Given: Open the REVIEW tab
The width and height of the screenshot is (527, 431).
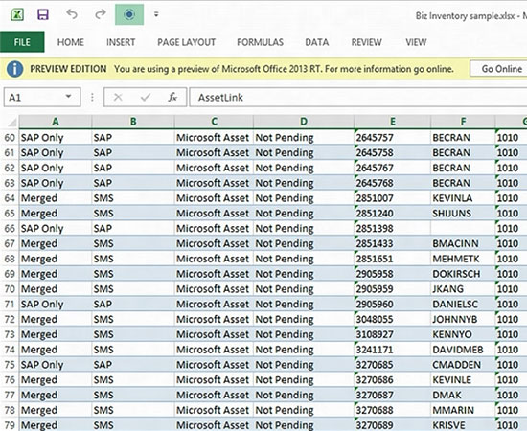Looking at the screenshot, I should (x=366, y=42).
